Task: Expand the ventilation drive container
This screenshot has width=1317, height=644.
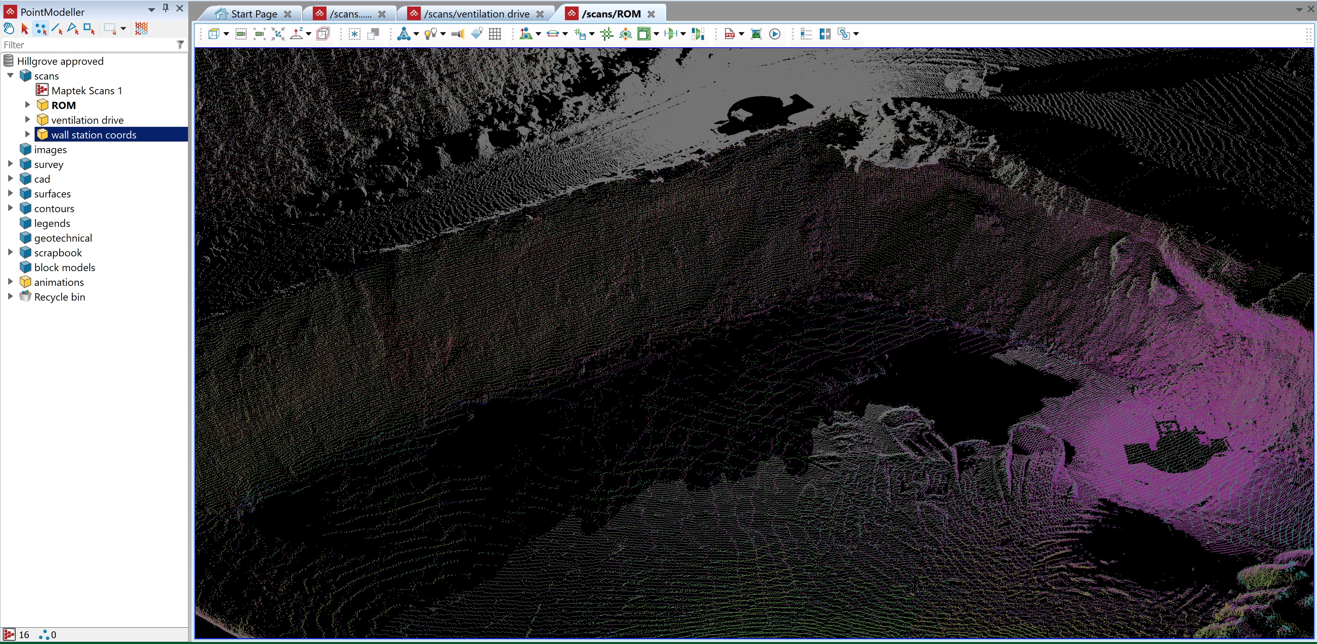Action: (27, 120)
